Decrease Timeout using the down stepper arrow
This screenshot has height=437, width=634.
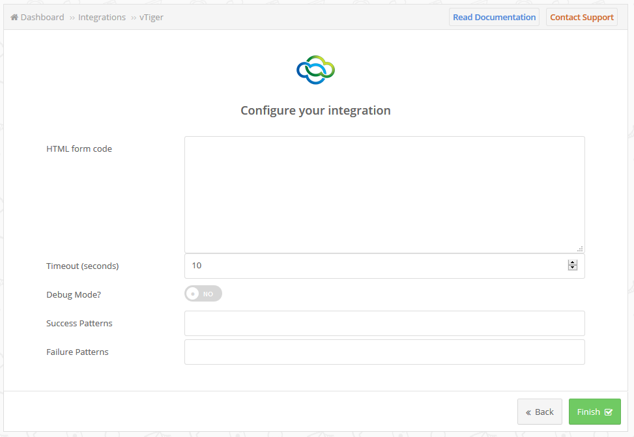pyautogui.click(x=573, y=268)
